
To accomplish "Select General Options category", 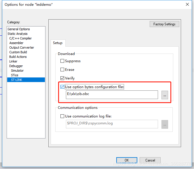I will [26, 29].
